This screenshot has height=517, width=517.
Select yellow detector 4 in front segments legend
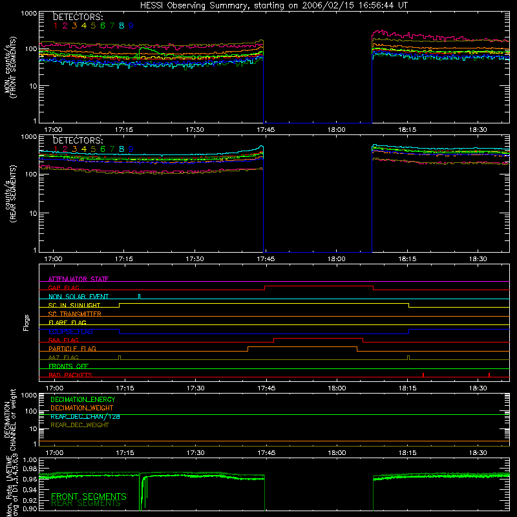click(84, 26)
